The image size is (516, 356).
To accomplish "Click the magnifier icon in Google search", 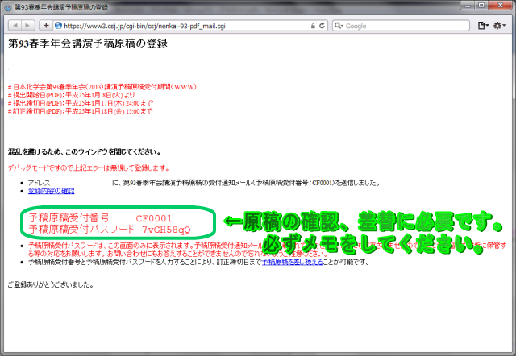I will coord(338,26).
